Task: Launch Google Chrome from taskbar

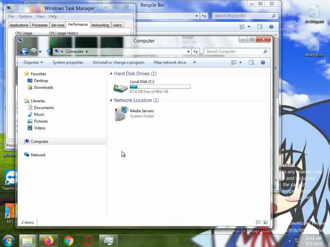Action: (69, 241)
